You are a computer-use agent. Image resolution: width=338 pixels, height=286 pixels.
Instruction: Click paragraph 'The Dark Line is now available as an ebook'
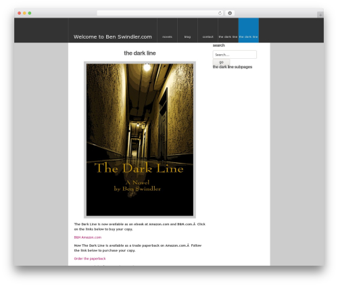[x=140, y=227]
